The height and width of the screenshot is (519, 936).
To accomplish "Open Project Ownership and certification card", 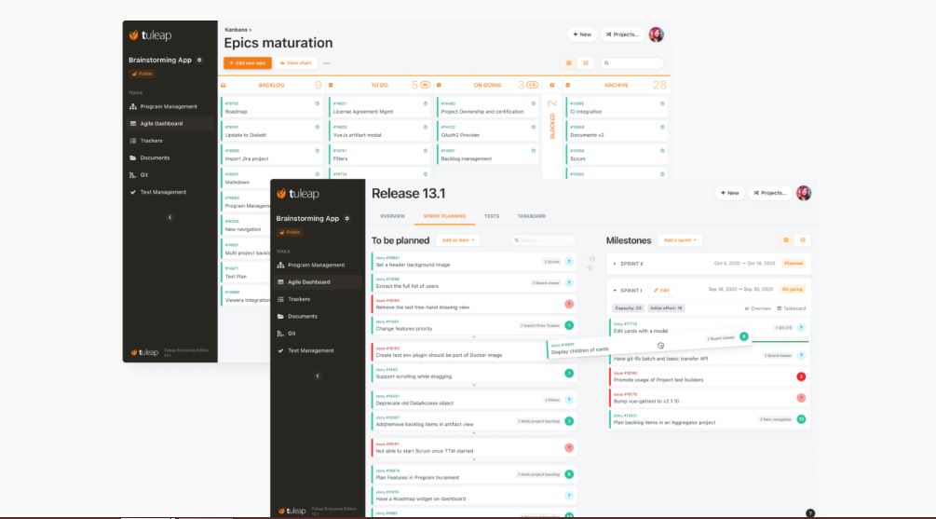I will [487, 107].
